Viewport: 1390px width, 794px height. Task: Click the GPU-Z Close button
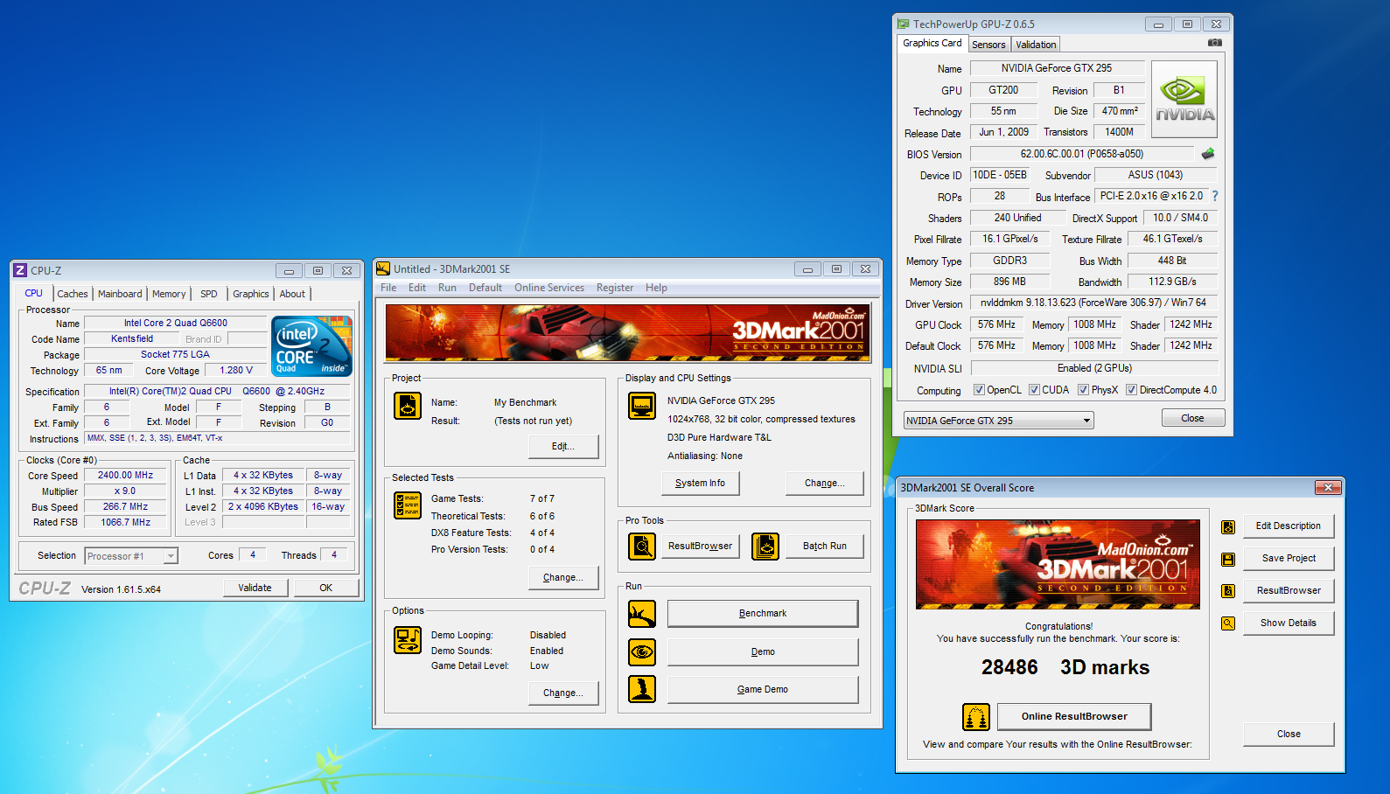(x=1193, y=418)
